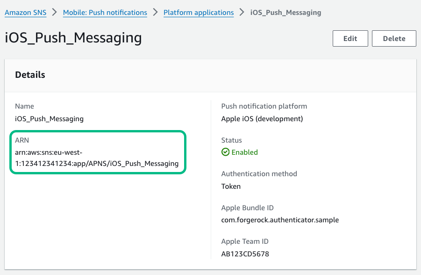
Task: Click the iOS_Push_Messaging page title
Action: tap(73, 38)
